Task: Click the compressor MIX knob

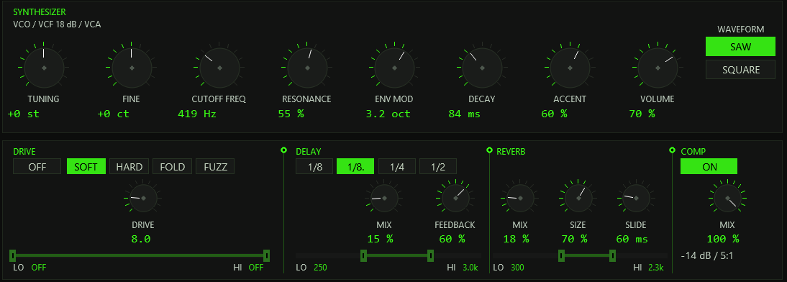Action: [x=727, y=199]
